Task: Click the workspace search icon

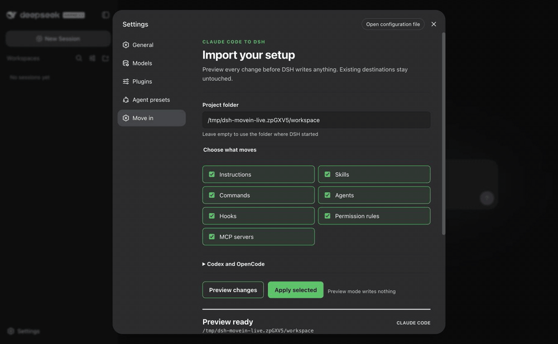Action: pos(79,58)
